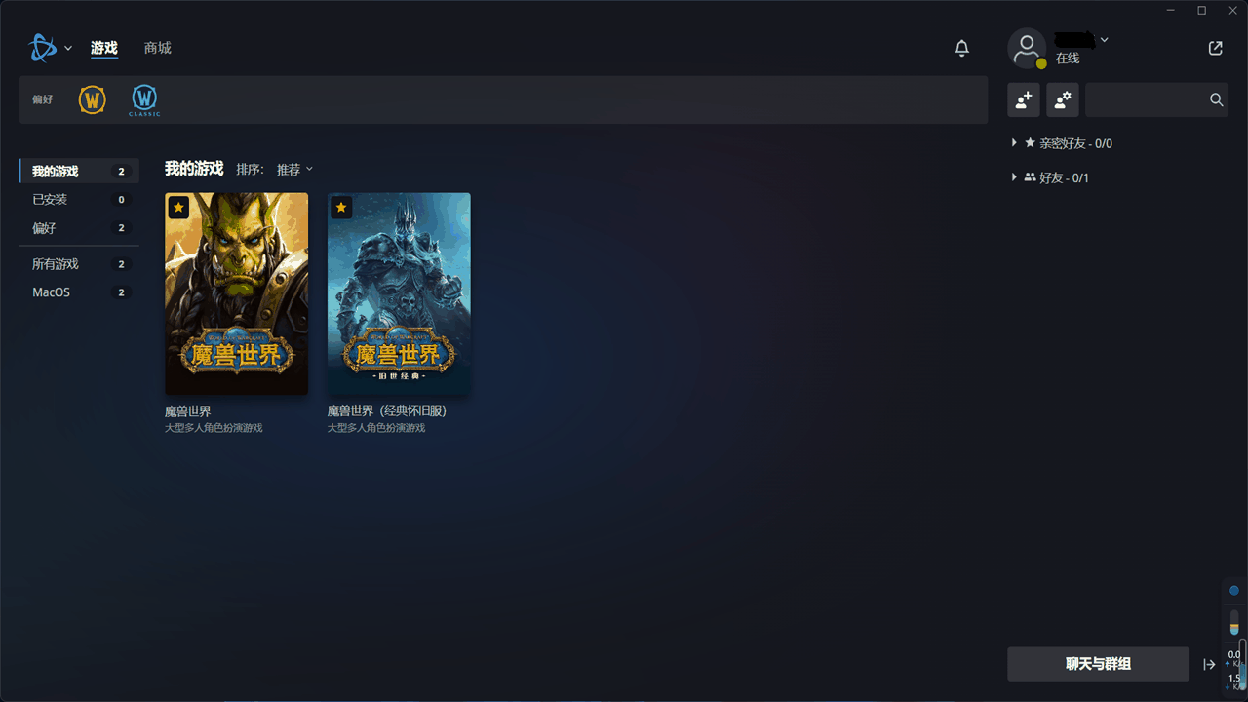Click the add friend icon
Viewport: 1248px width, 702px height.
point(1023,99)
